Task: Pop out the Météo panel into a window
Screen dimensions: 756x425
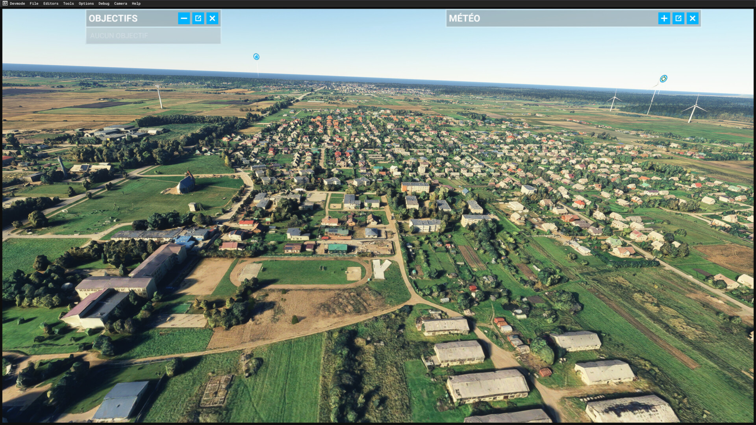Action: (678, 18)
